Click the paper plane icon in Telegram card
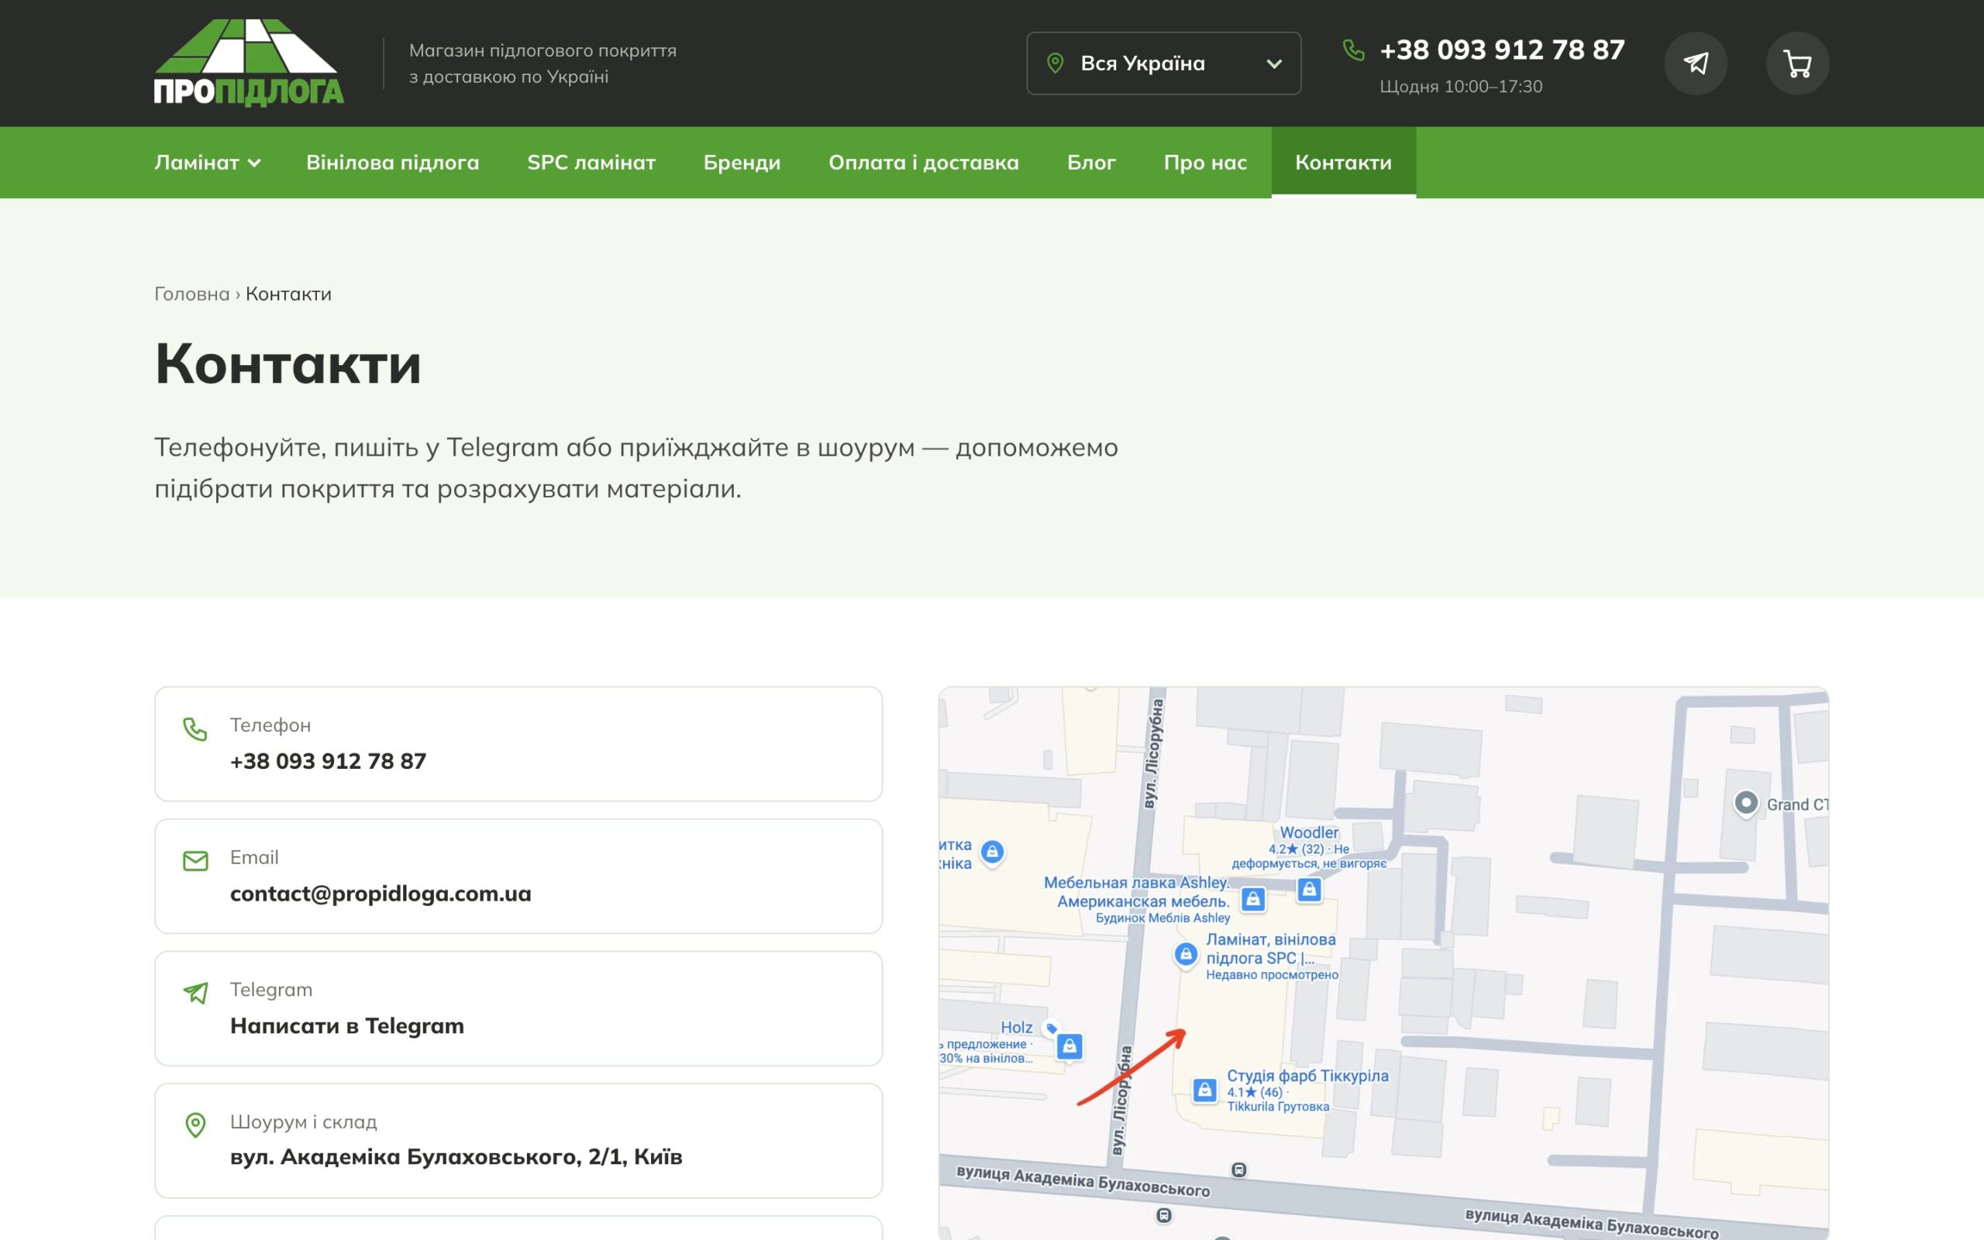Image resolution: width=1984 pixels, height=1240 pixels. 195,992
